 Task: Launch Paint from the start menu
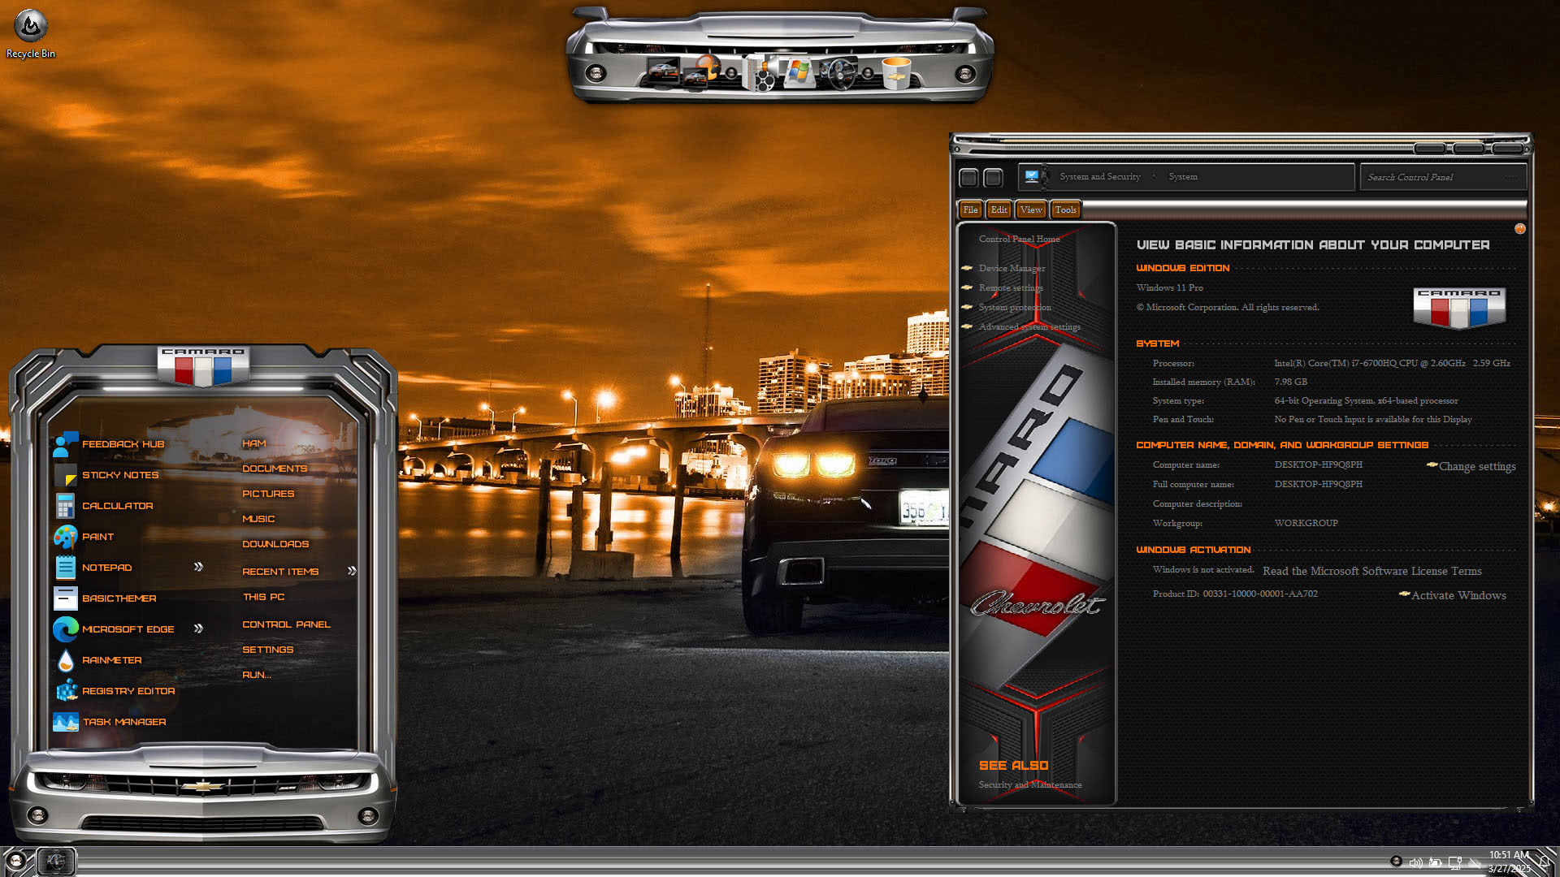tap(97, 537)
